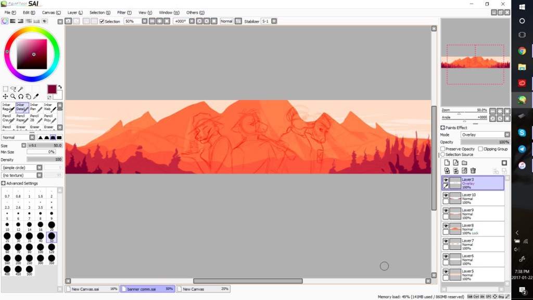The width and height of the screenshot is (533, 300).
Task: Enable the Preserve Opacity checkbox
Action: pos(443,149)
